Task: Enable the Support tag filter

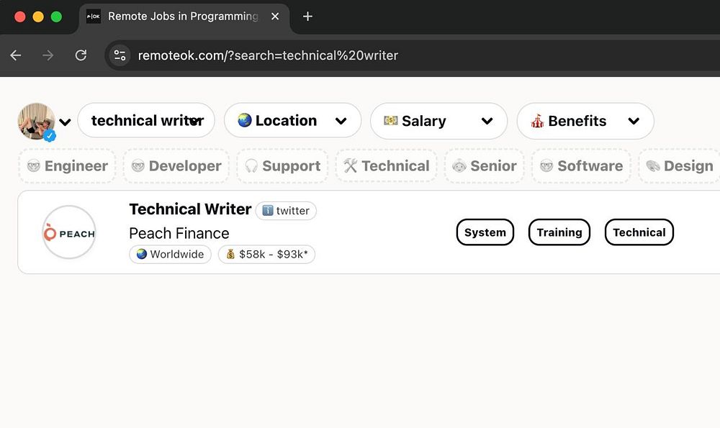Action: coord(282,166)
